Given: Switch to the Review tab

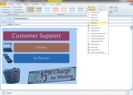Looking at the screenshot, I should point(44,4).
